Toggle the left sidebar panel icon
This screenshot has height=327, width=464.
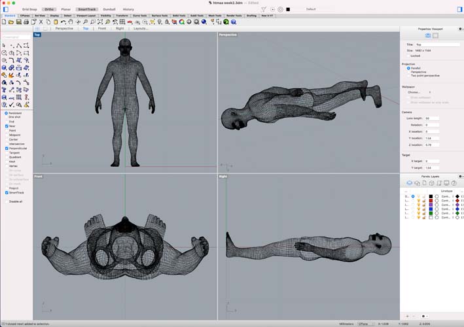click(6, 9)
